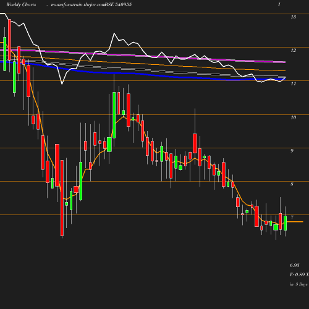Screen dimensions: 309x309
Task: Click the volume text 'V: 0.89 X'
Action: coord(299,274)
